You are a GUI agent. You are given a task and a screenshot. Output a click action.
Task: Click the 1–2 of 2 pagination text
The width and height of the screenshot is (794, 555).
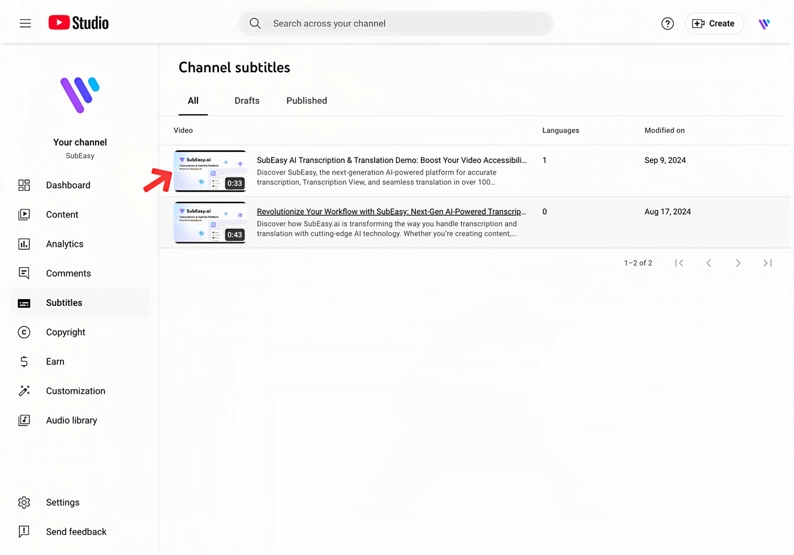pyautogui.click(x=638, y=263)
